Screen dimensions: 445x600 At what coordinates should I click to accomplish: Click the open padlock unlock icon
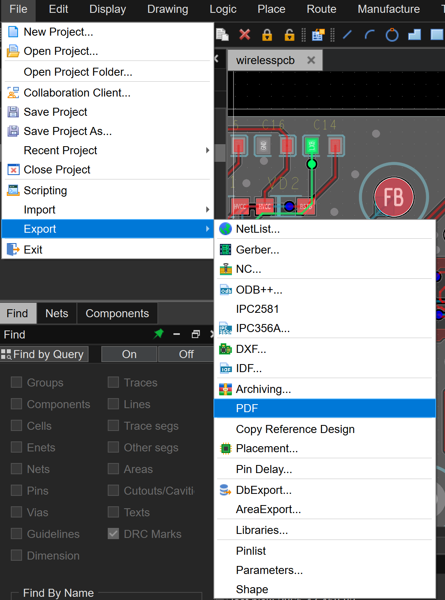tap(289, 35)
